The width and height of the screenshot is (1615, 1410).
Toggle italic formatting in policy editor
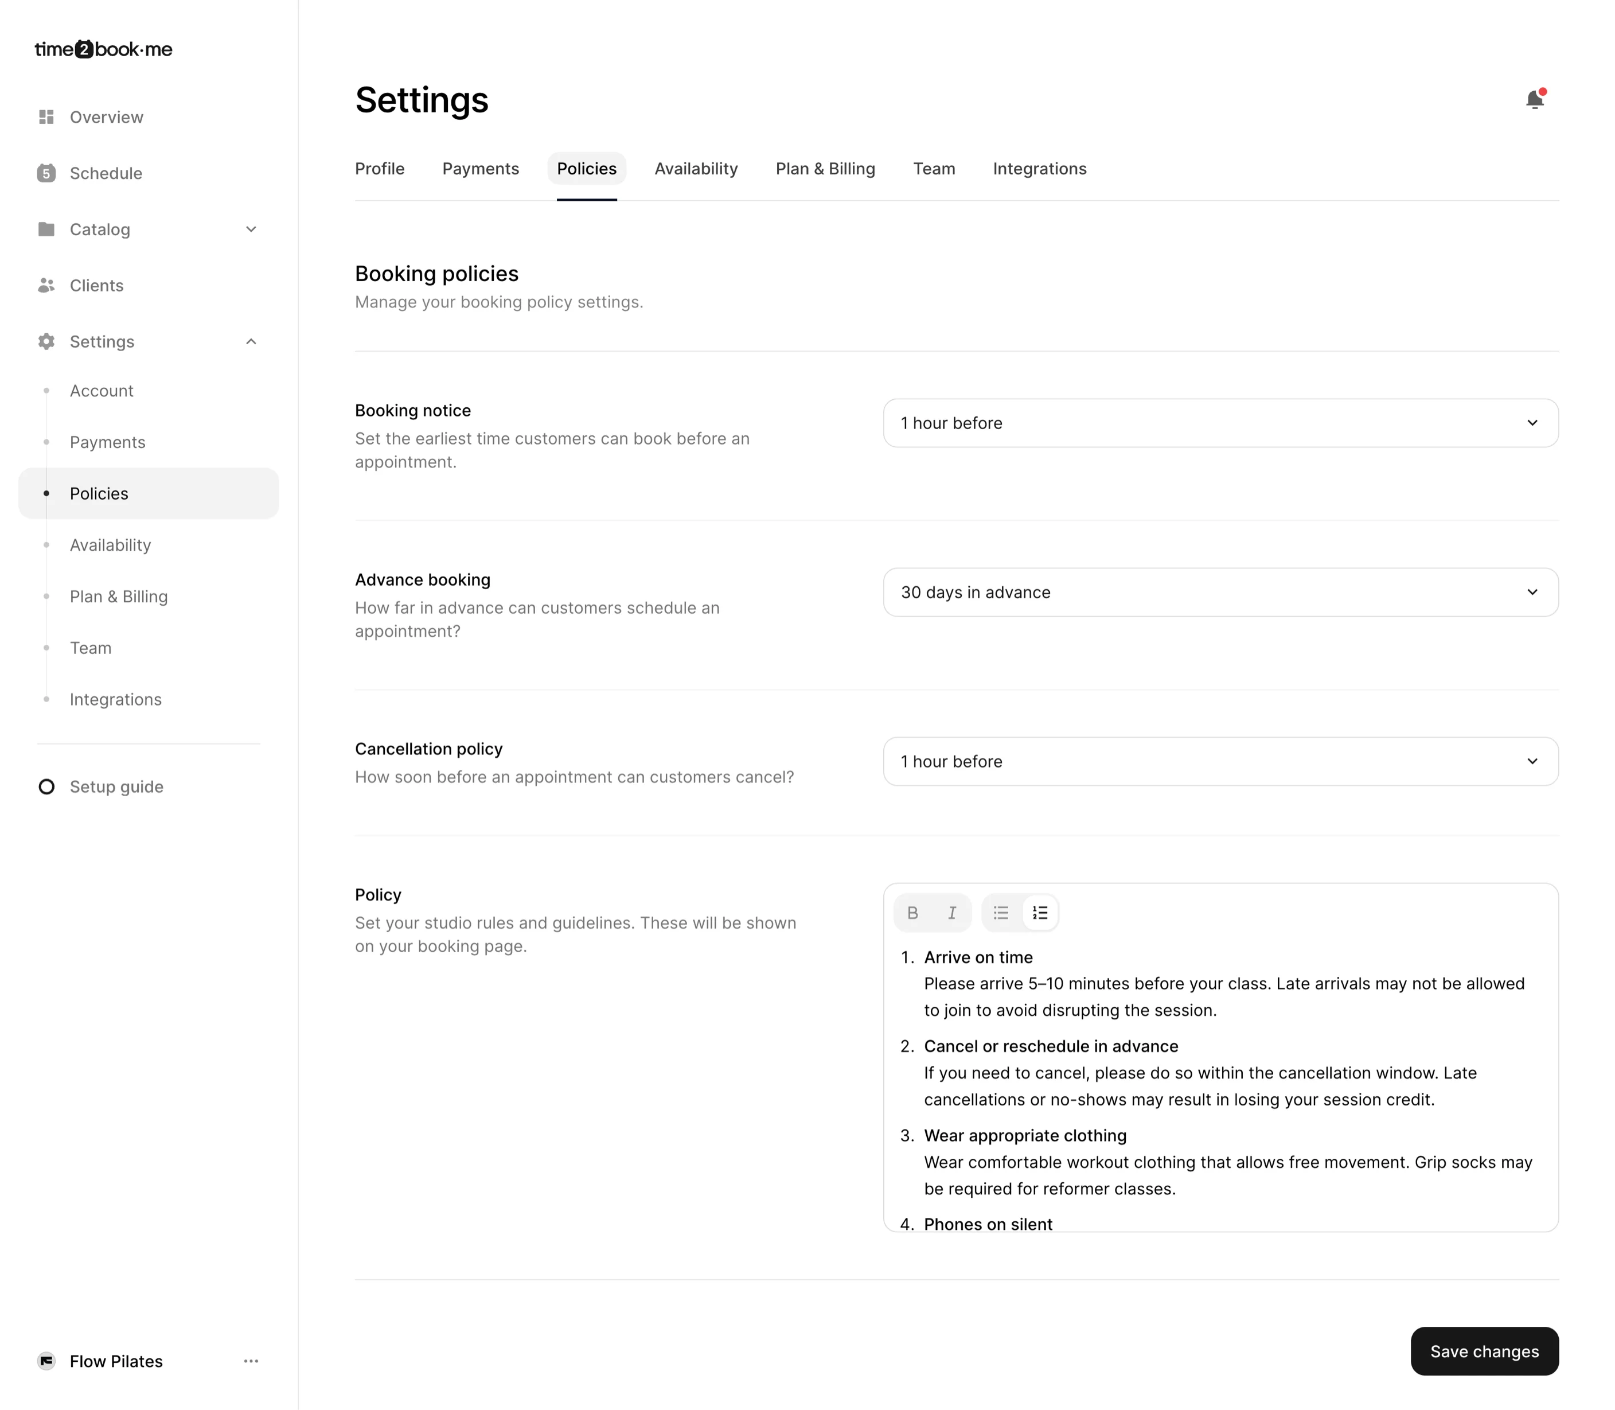click(952, 913)
